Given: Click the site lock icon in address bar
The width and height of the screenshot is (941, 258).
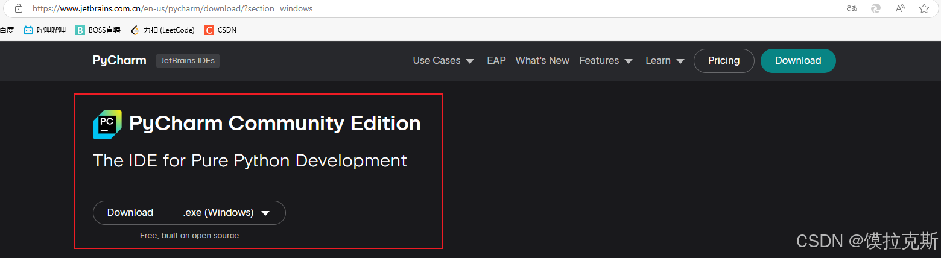Looking at the screenshot, I should point(19,9).
